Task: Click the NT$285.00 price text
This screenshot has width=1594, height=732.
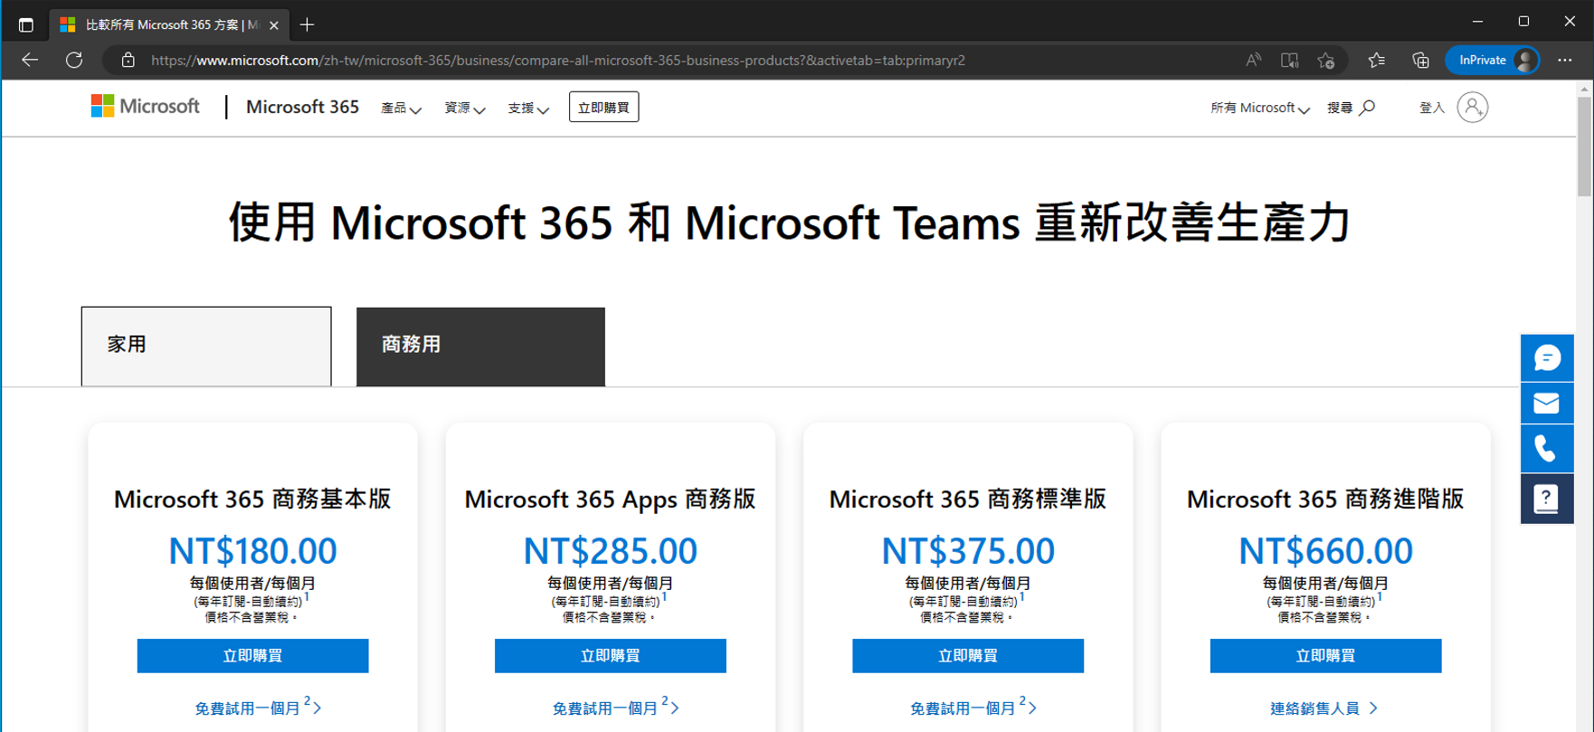Action: tap(611, 551)
